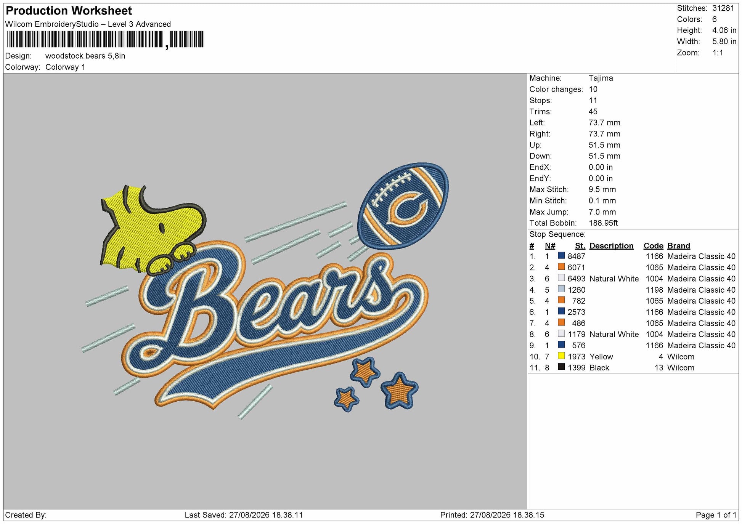Select the Zoom value "1:1"

click(x=718, y=53)
